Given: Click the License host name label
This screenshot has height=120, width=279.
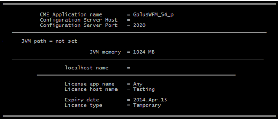Looking at the screenshot, I should (91, 89).
